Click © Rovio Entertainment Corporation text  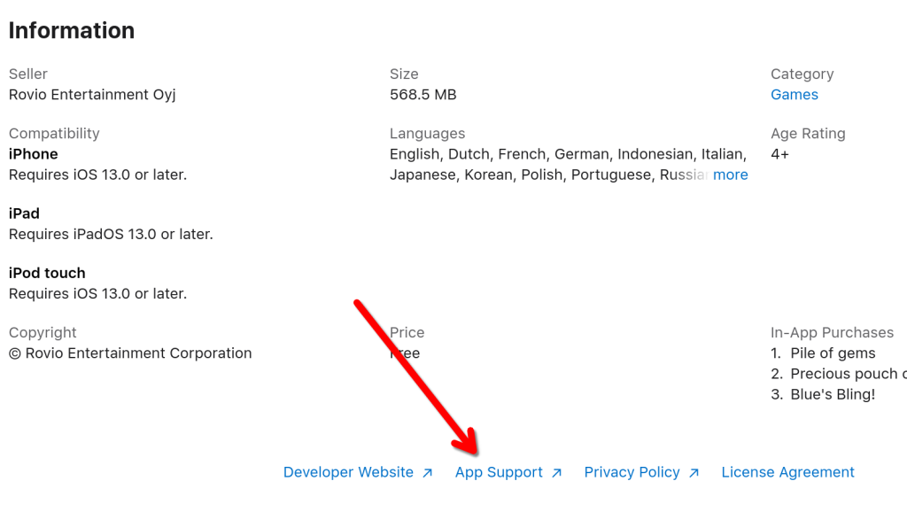130,353
